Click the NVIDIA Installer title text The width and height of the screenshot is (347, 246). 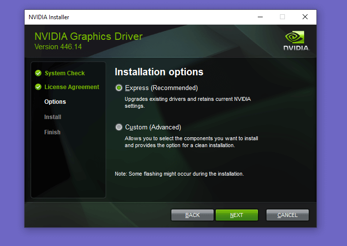pos(49,17)
